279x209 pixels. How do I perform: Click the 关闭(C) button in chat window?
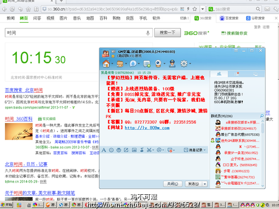tap(173, 184)
